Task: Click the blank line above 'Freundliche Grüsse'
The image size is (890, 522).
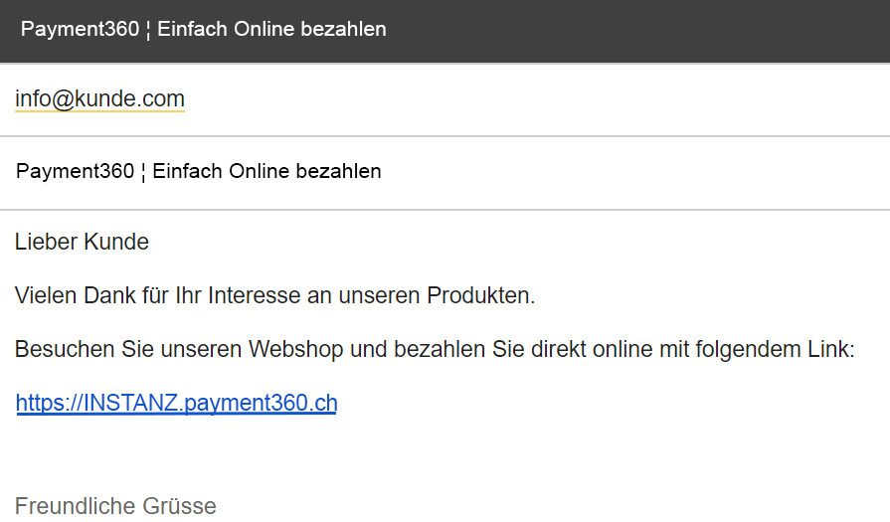Action: pos(298,452)
